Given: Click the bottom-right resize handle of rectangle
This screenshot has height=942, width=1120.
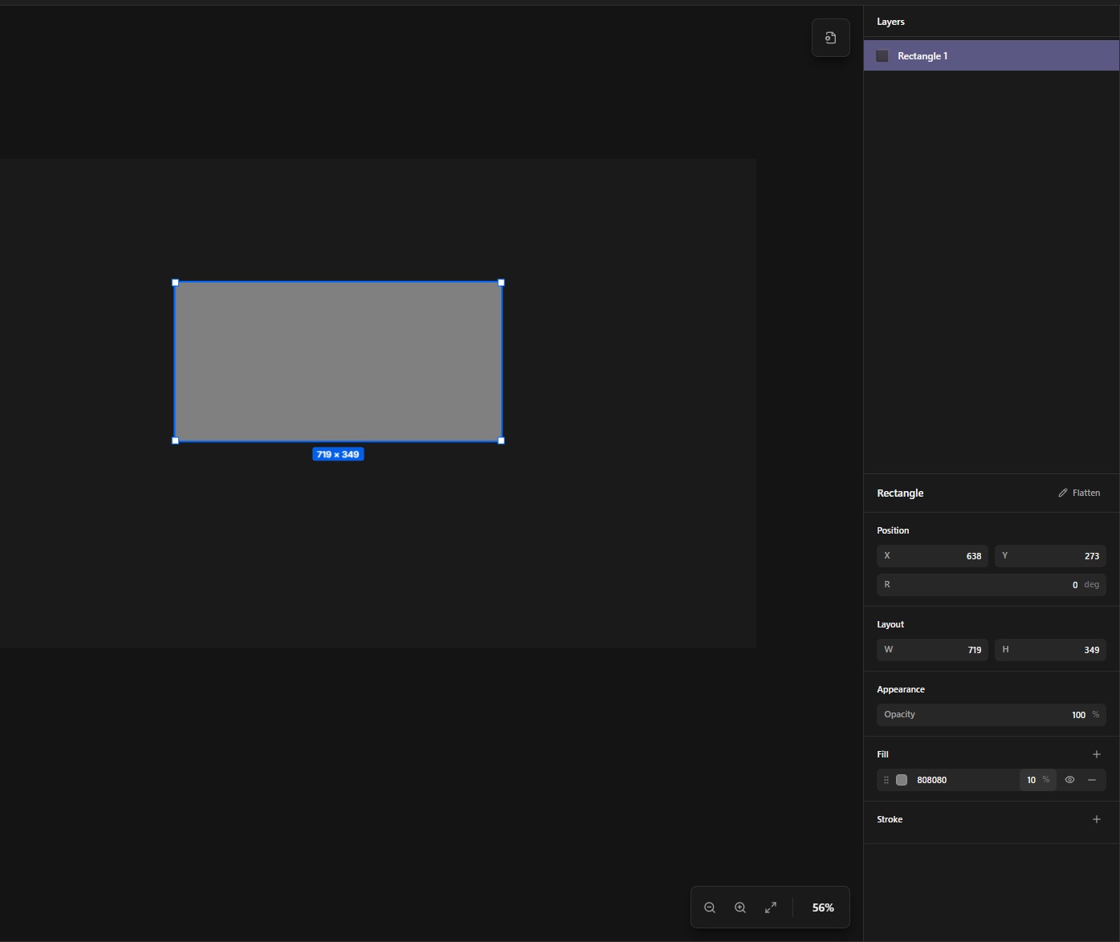Looking at the screenshot, I should pos(502,441).
